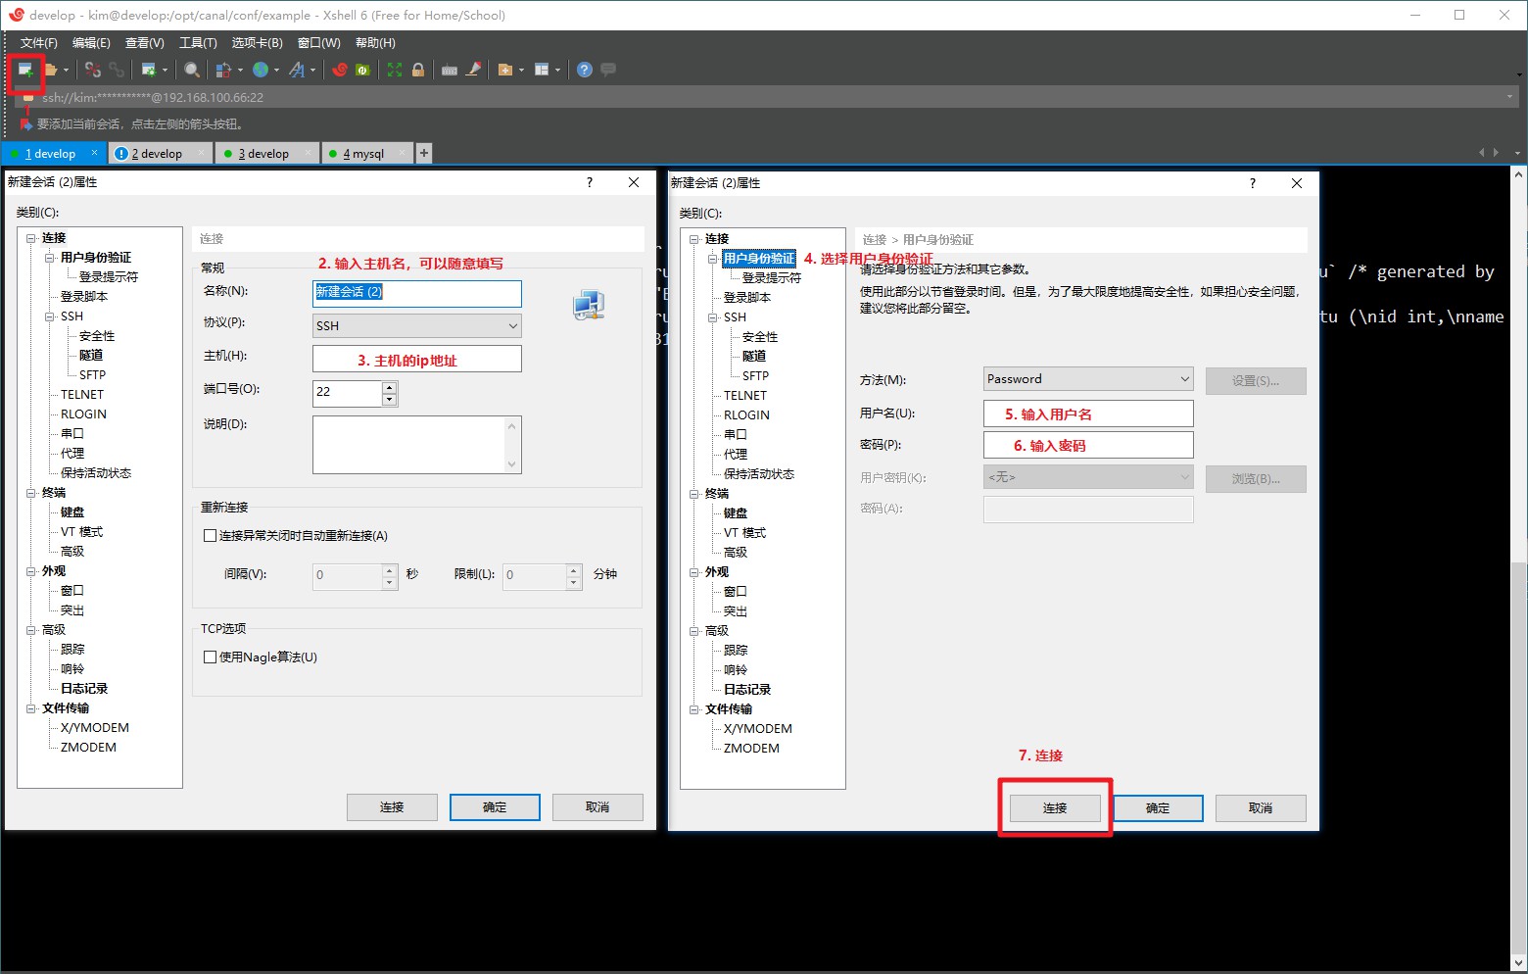Image resolution: width=1528 pixels, height=974 pixels.
Task: Click the New Session toolbar icon
Action: point(25,70)
